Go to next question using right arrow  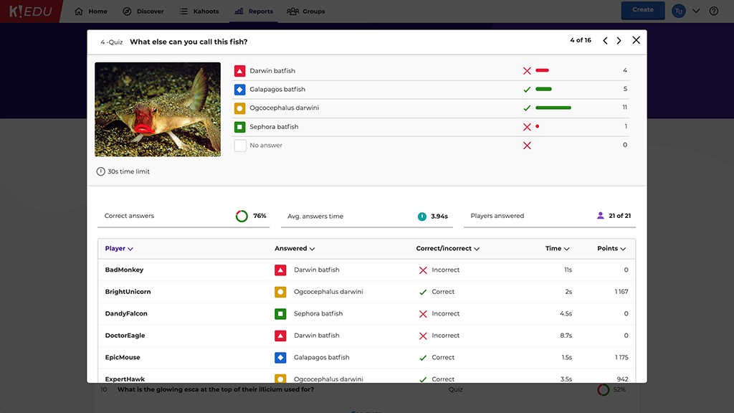[x=619, y=41]
